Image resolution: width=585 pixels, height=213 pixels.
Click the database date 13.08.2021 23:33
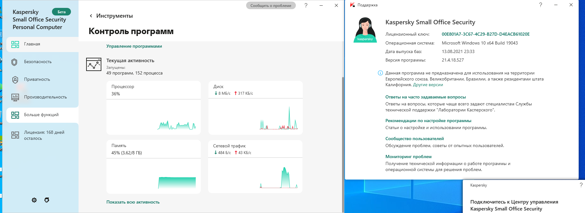point(458,51)
